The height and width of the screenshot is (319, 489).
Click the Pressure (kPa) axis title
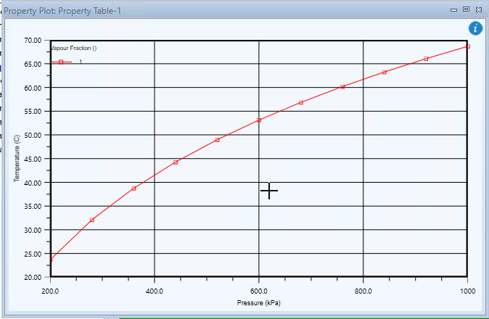(x=258, y=303)
